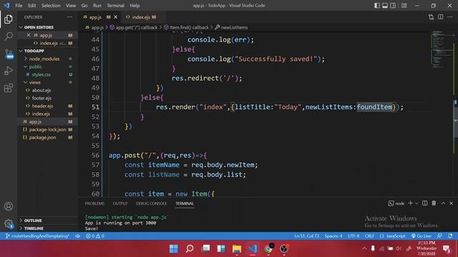
Task: Open the View menu
Action: click(x=71, y=6)
